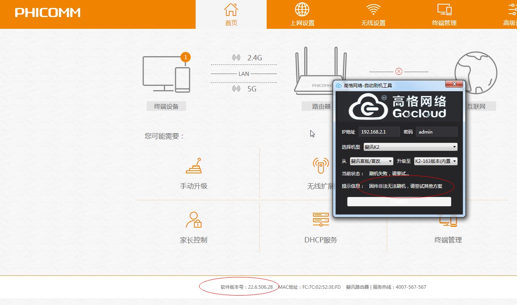
Task: Click the 斐讯路由器 footer text
Action: click(357, 287)
